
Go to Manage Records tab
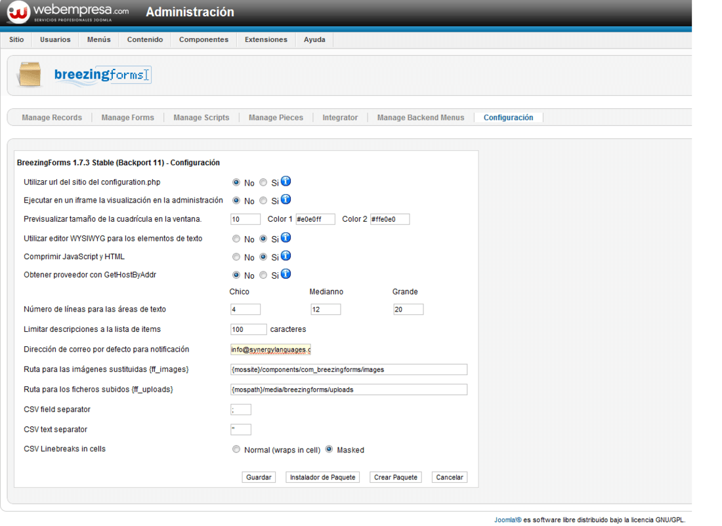(x=52, y=117)
